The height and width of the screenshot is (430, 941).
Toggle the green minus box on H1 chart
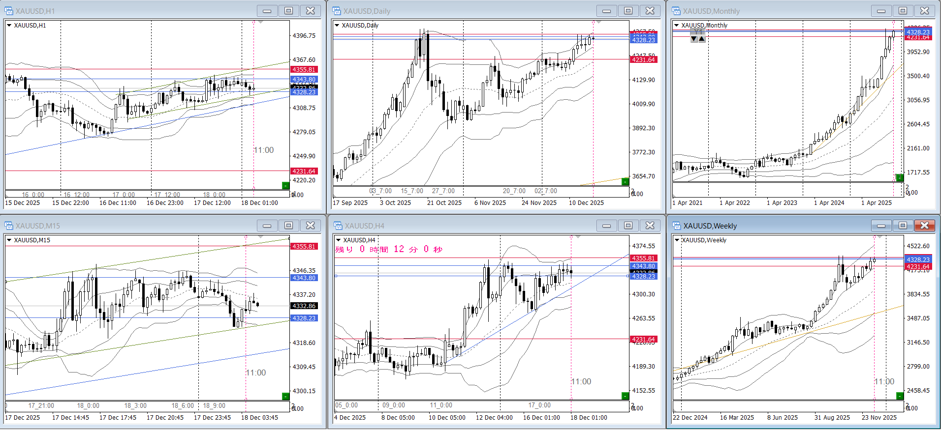coord(285,185)
